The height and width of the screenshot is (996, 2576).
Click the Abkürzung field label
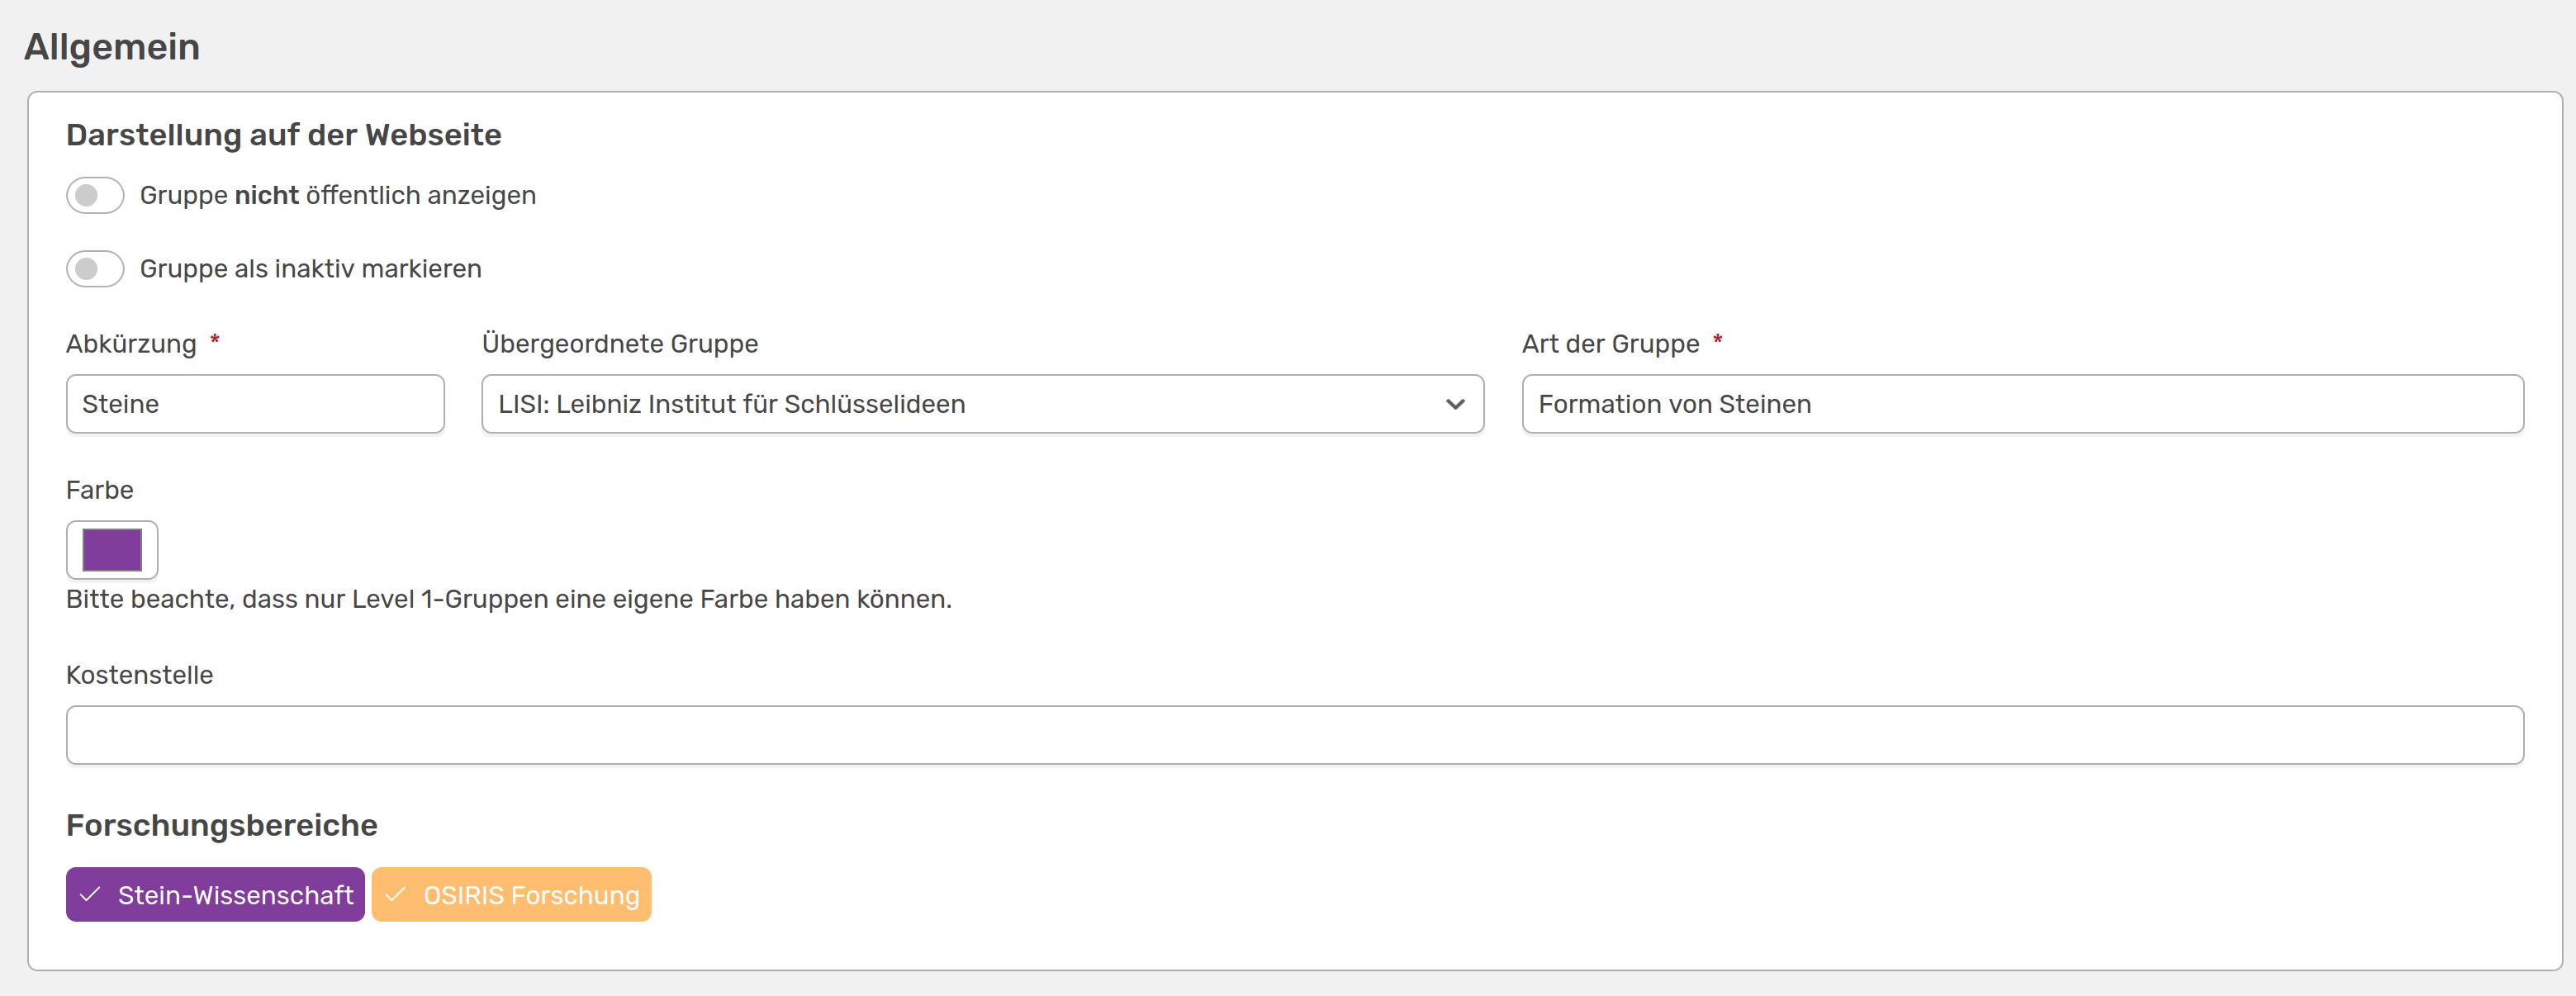(x=131, y=344)
